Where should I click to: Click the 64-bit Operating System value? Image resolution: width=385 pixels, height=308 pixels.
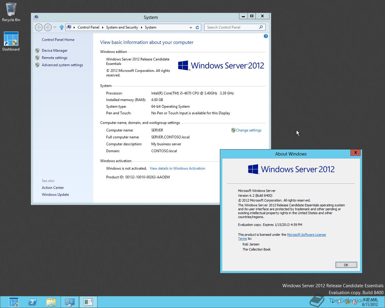pos(171,106)
